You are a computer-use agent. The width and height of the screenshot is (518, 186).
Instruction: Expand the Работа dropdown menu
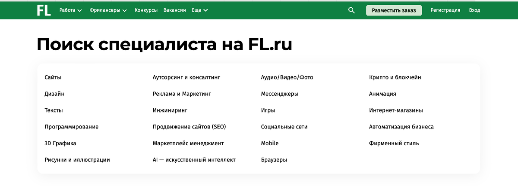pos(70,10)
